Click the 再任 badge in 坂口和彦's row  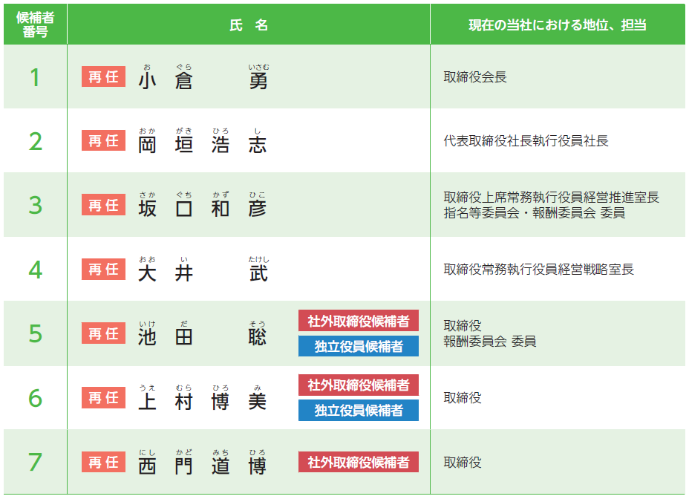click(103, 206)
